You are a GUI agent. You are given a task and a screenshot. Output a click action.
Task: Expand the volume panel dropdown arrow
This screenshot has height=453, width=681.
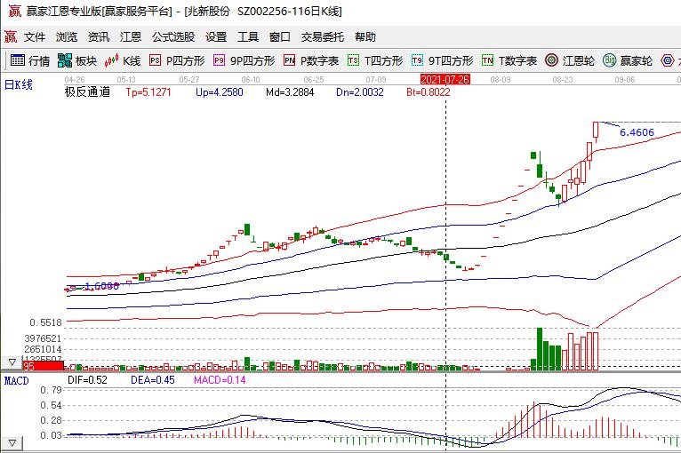point(12,362)
